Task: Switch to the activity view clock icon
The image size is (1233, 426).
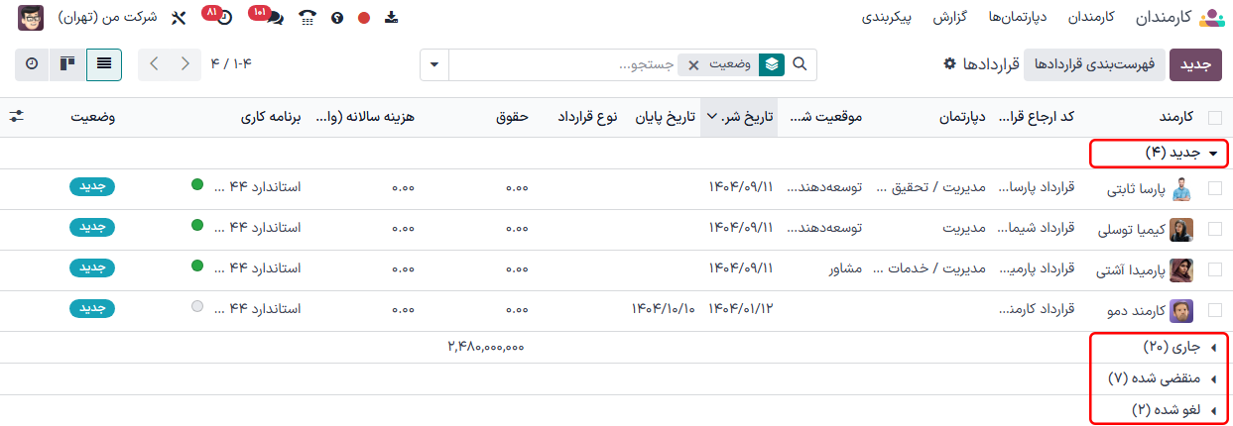Action: point(32,64)
